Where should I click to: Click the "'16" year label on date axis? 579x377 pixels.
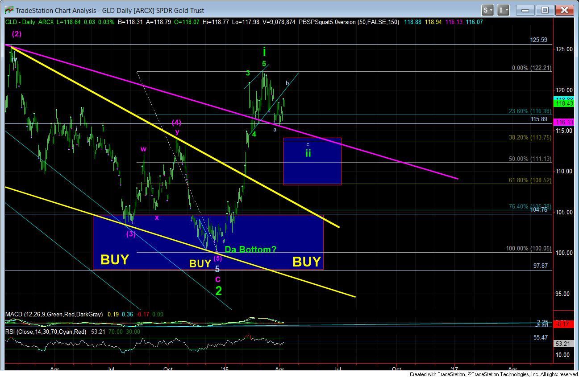pyautogui.click(x=225, y=369)
